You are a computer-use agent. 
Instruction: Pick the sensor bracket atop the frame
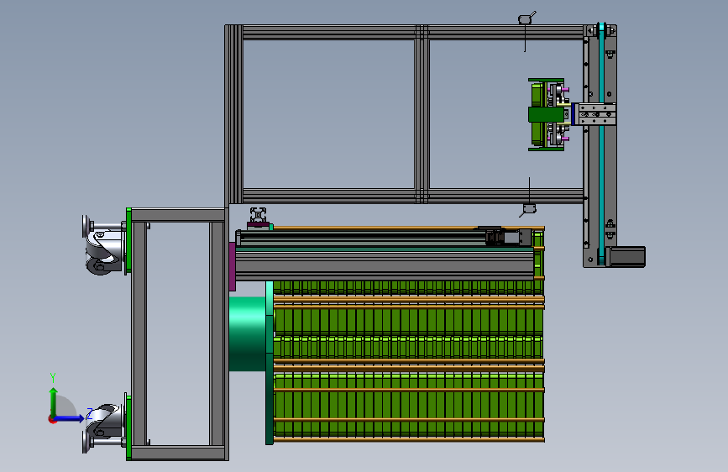pyautogui.click(x=526, y=18)
